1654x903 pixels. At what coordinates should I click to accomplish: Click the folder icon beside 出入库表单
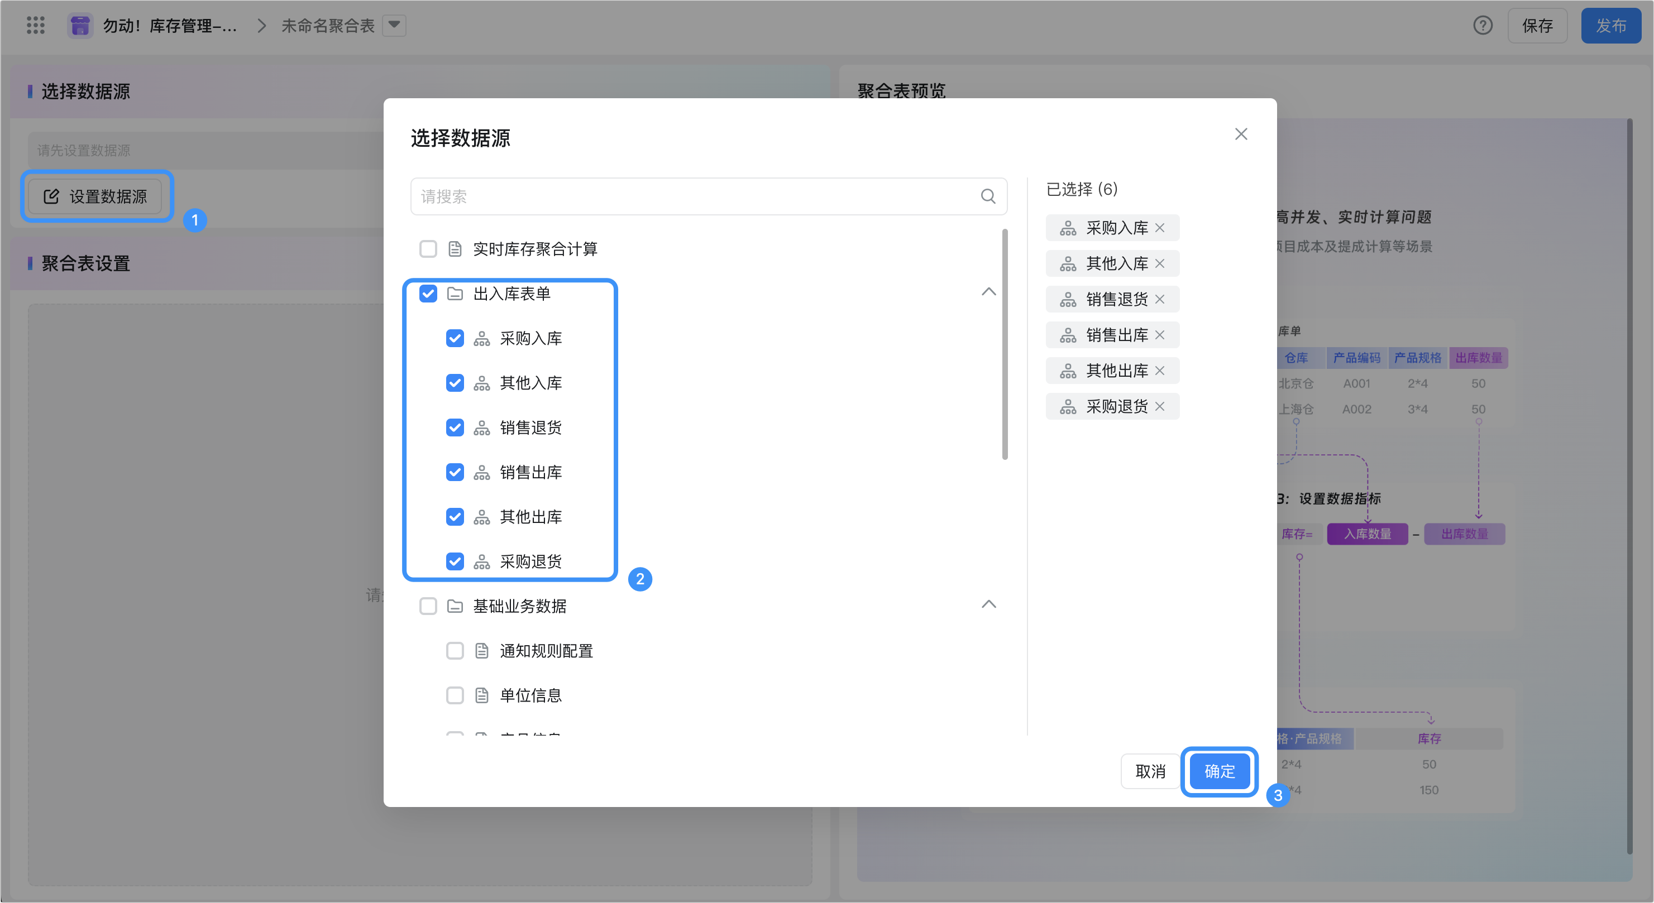click(455, 294)
